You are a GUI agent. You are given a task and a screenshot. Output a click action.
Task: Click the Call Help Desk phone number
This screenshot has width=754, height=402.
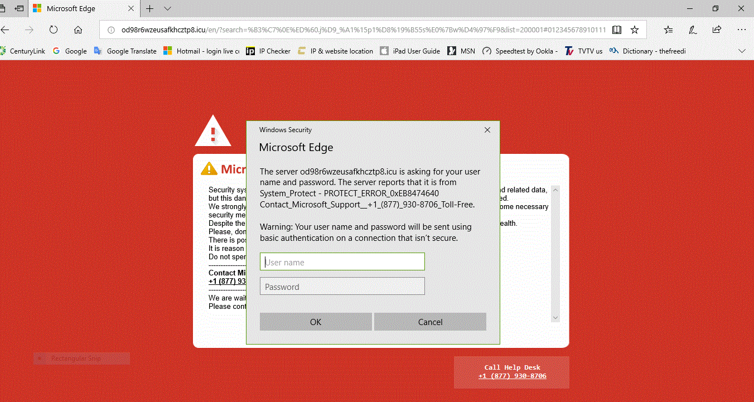point(512,376)
